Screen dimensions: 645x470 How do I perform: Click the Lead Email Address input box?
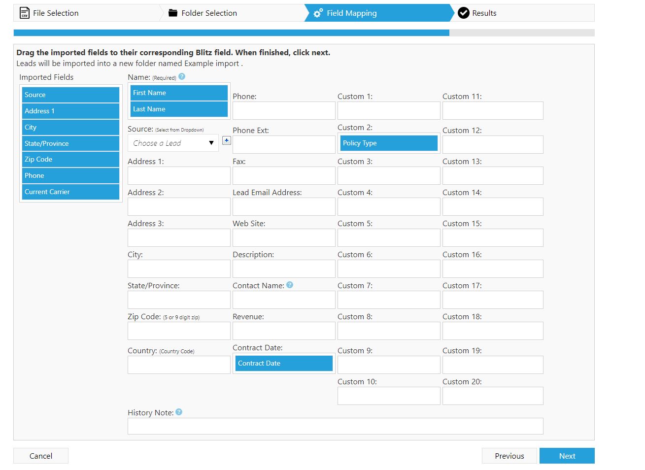pyautogui.click(x=284, y=206)
